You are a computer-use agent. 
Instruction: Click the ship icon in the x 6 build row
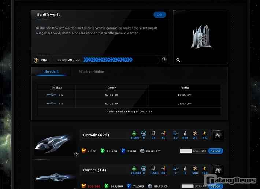pyautogui.click(x=51, y=95)
